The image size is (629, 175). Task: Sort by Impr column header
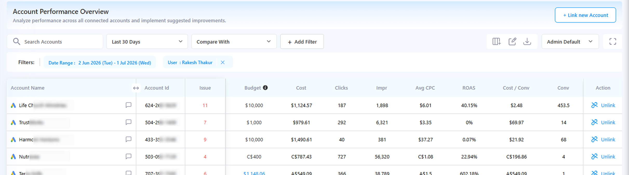[x=382, y=88]
